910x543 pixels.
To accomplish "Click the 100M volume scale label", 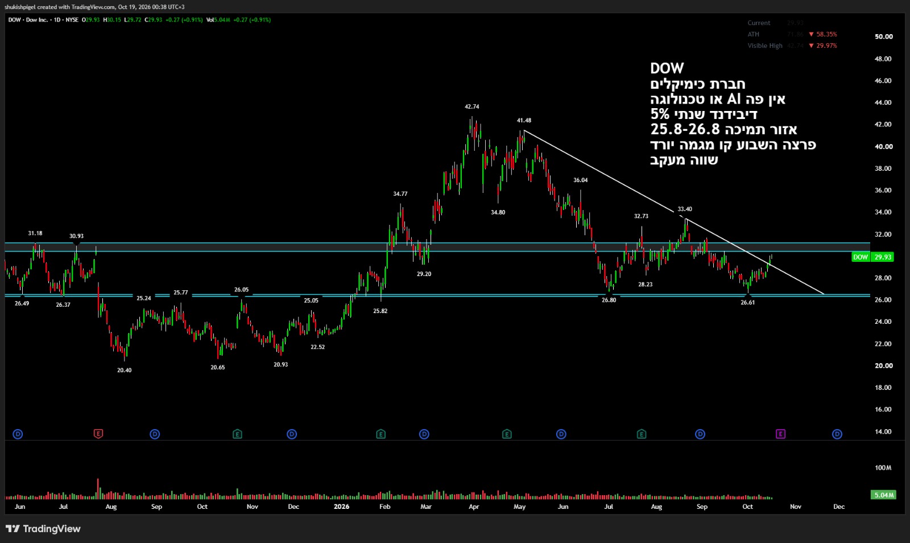I will click(x=883, y=468).
